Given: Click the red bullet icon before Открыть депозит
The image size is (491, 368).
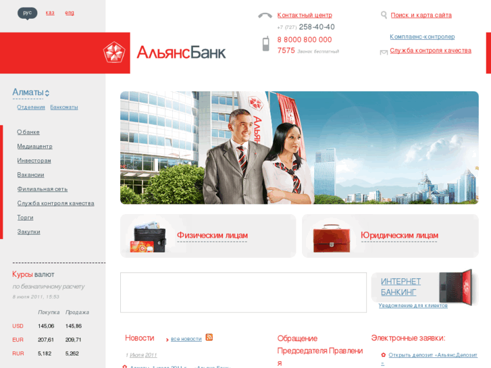Looking at the screenshot, I should 384,355.
